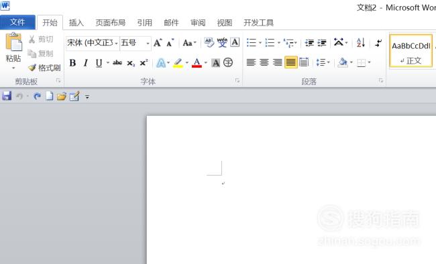Open Customize Quick Access Toolbar dropdown

(x=87, y=96)
